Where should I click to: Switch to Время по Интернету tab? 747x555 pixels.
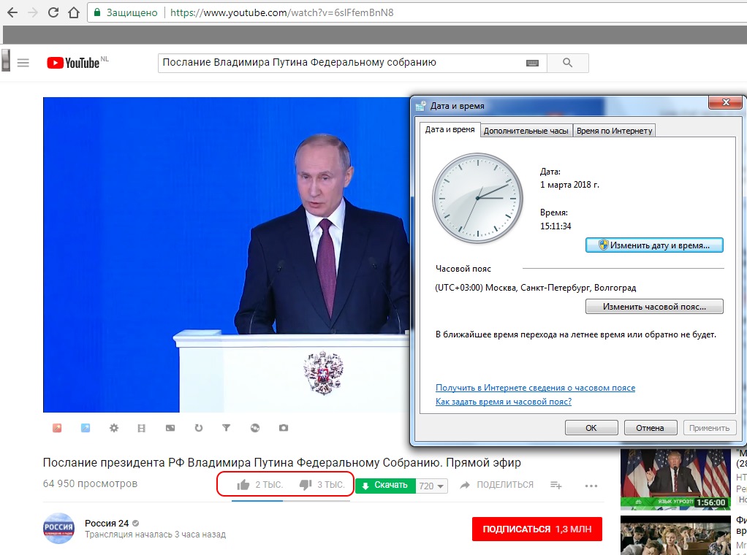(614, 131)
